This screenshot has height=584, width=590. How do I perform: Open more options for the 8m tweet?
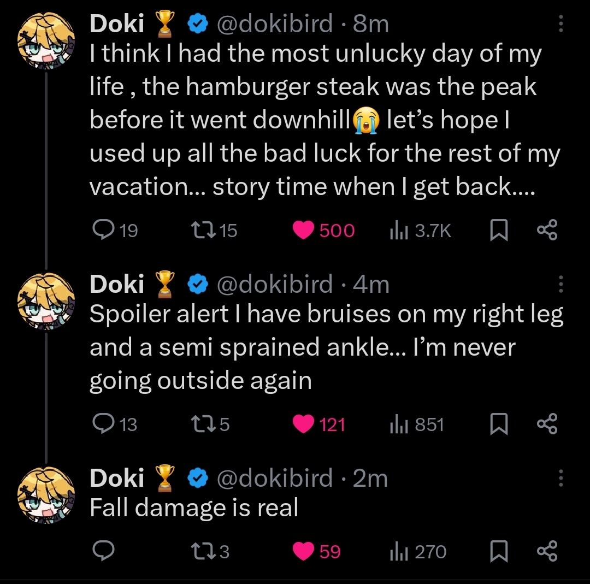(560, 23)
